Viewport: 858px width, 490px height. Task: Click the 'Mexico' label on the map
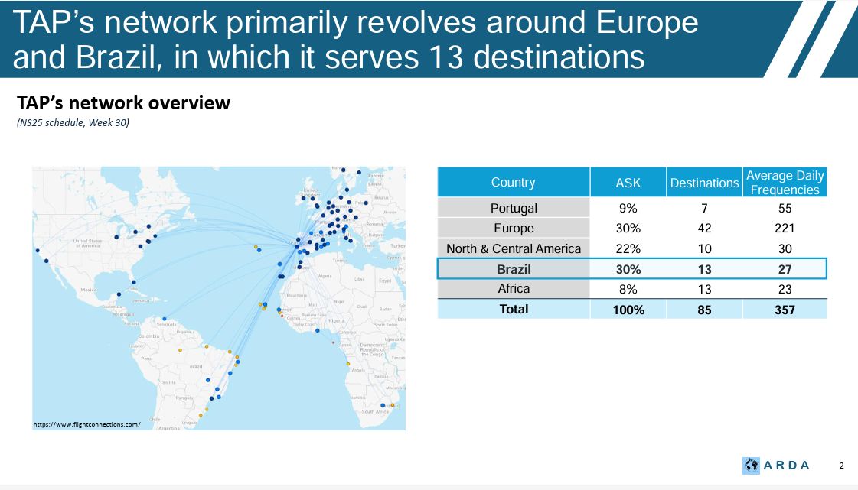[x=88, y=290]
